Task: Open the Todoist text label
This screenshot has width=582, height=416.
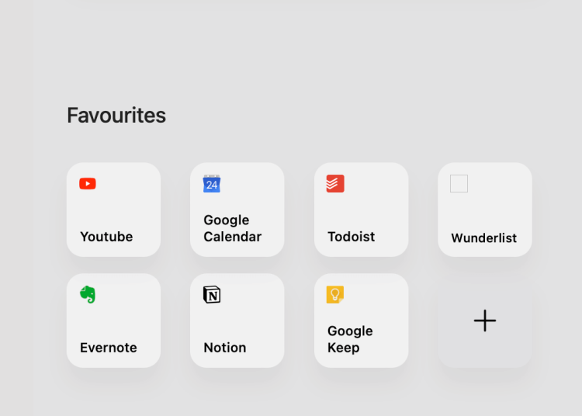Action: click(352, 237)
